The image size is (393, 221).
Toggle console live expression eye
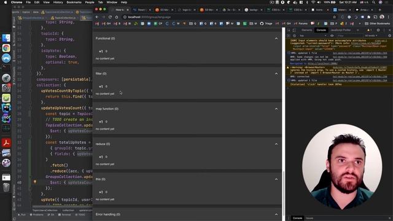tap(332, 36)
